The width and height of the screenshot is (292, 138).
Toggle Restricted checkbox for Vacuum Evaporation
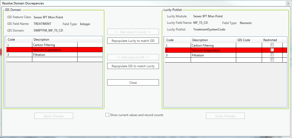(x=272, y=50)
